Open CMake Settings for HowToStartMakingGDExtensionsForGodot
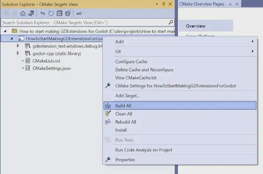Image resolution: width=263 pixels, height=174 pixels. (180, 86)
